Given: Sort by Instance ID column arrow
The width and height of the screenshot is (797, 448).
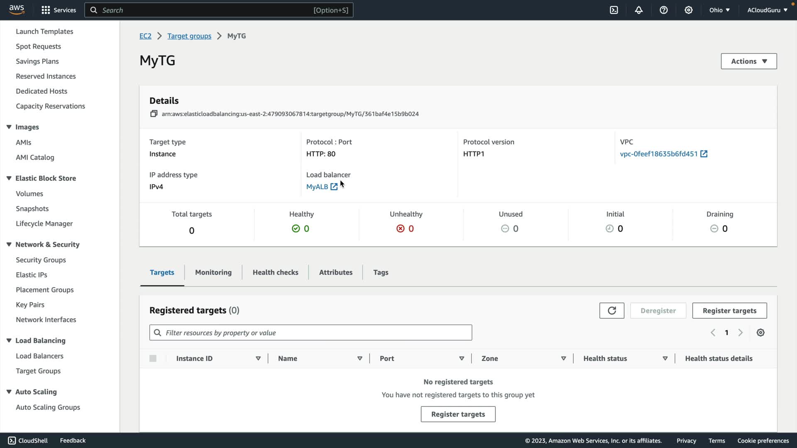Looking at the screenshot, I should [258, 358].
